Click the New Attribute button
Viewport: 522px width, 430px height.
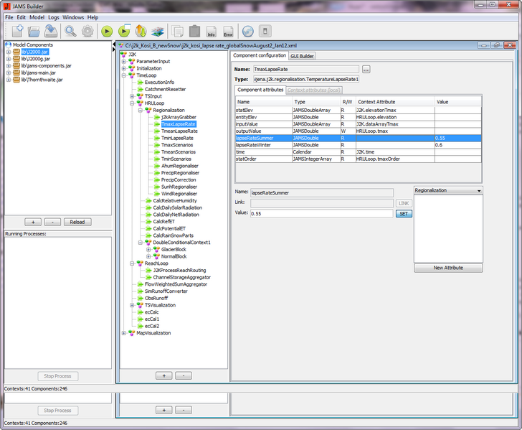pyautogui.click(x=448, y=268)
